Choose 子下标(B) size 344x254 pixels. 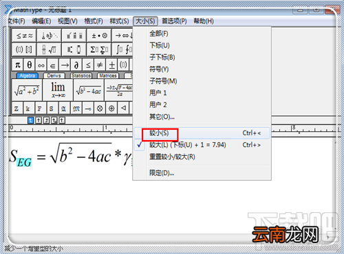[x=202, y=57]
